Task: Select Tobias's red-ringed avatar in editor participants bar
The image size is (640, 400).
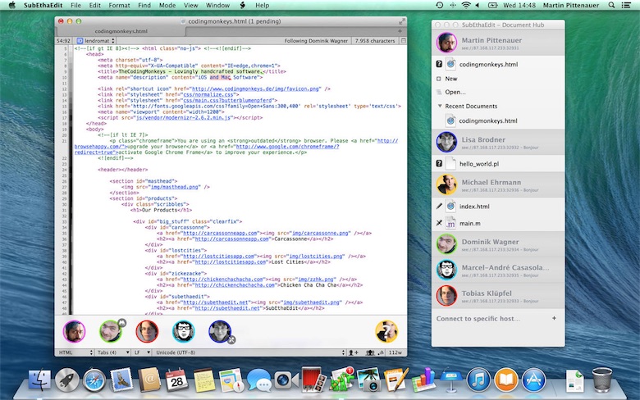Action: (147, 331)
